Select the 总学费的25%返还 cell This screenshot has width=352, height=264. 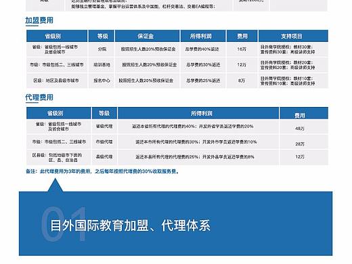tap(203, 81)
